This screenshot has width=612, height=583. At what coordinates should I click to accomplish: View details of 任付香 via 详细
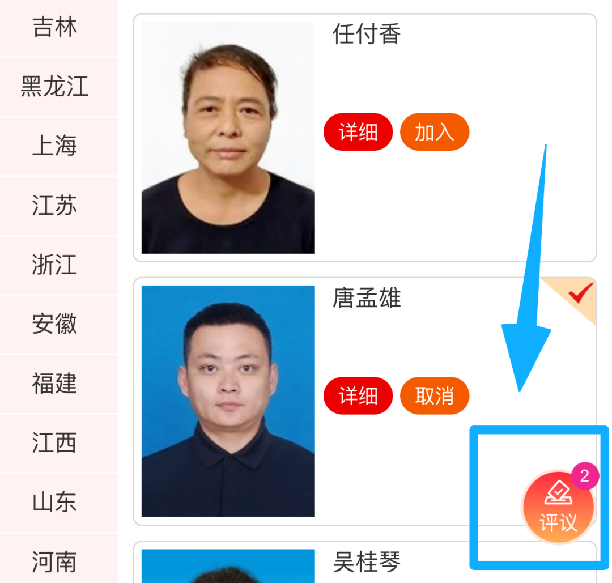[x=358, y=132]
